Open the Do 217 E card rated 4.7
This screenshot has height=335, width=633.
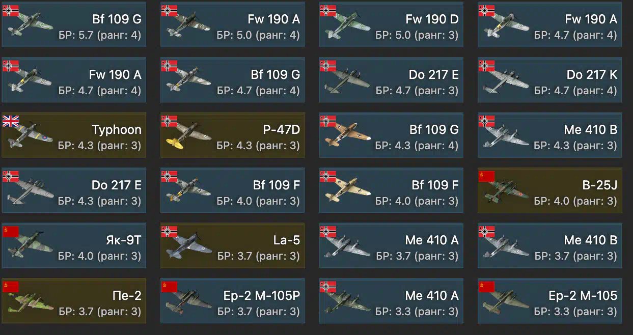point(391,80)
